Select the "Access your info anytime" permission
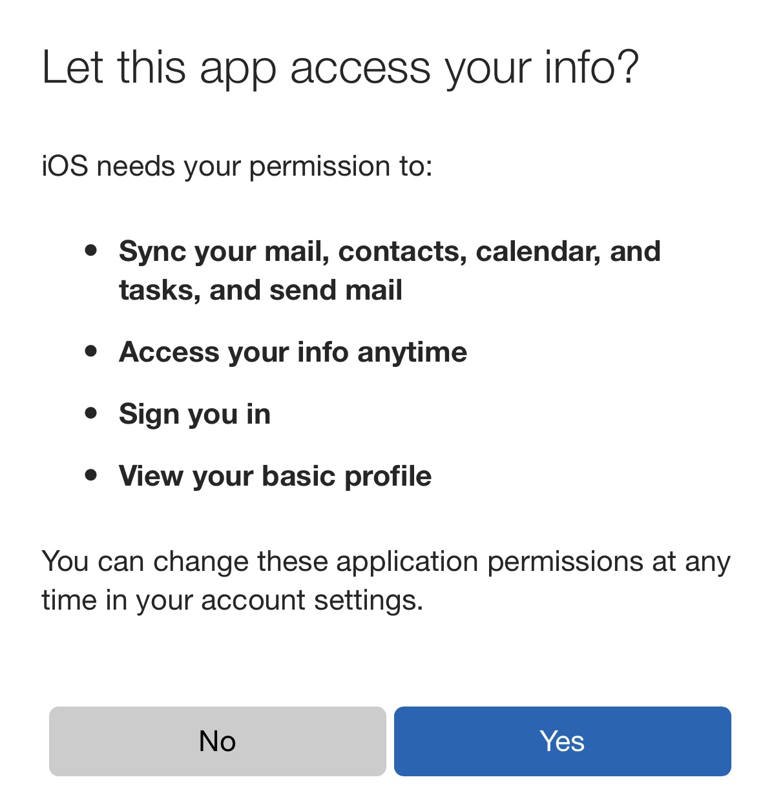 pos(293,353)
